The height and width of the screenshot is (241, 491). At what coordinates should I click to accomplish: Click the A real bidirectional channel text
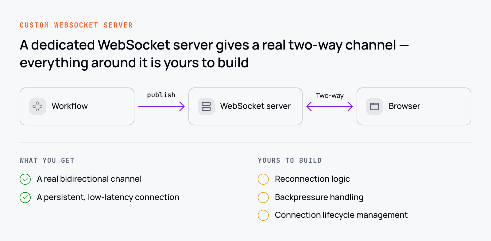tap(89, 179)
